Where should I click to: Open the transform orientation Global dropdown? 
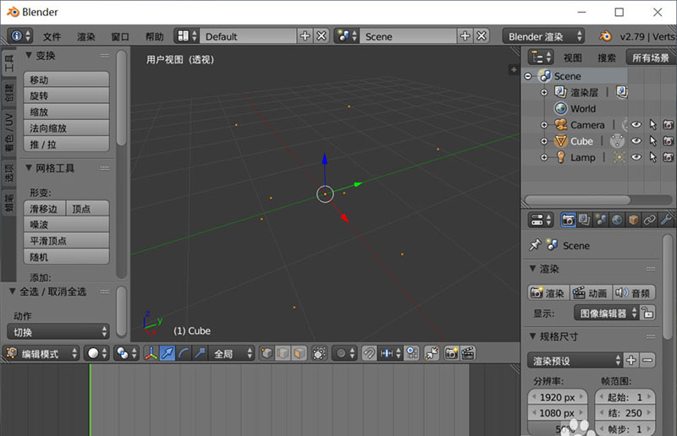click(232, 354)
